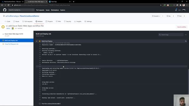Click log line 'Source directory'
Viewport: 189px width, 106px height.
(x=47, y=60)
